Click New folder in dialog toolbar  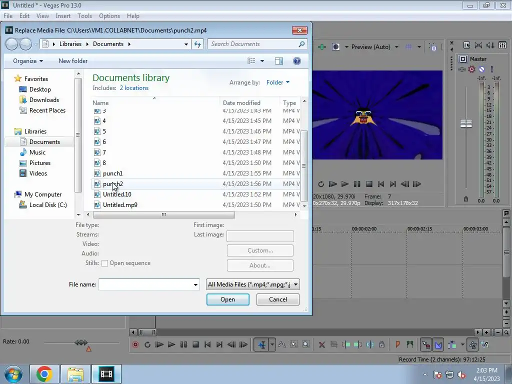pyautogui.click(x=73, y=61)
